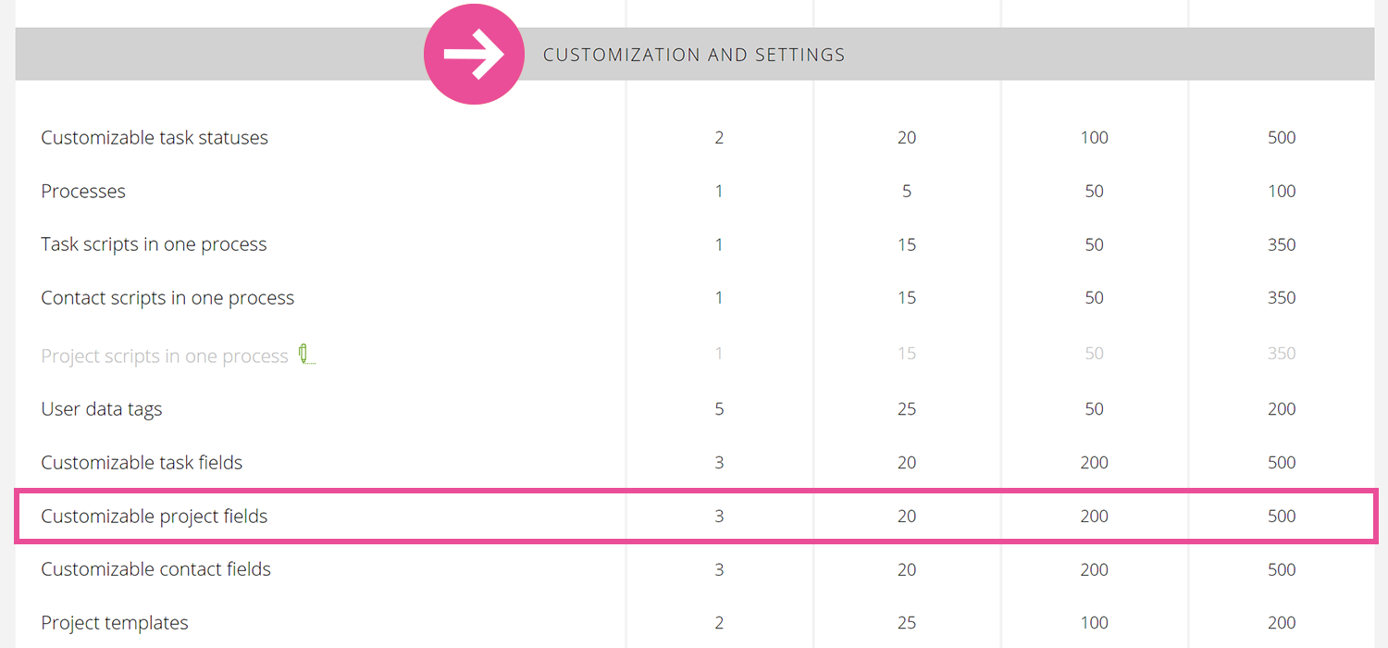Click the pink arrow circle icon

pos(474,54)
